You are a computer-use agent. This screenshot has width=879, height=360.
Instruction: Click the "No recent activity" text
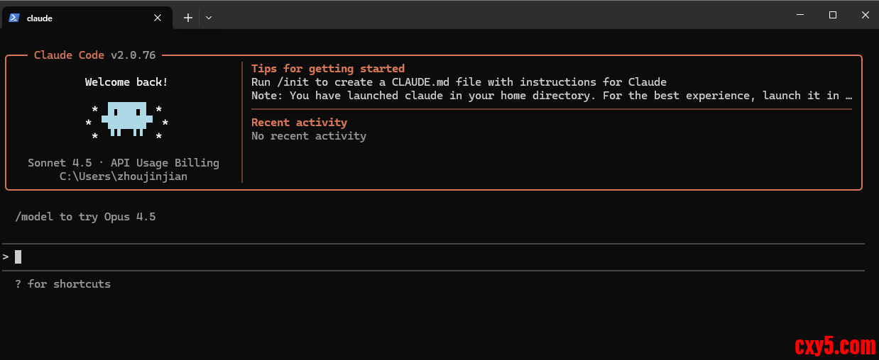(x=309, y=136)
